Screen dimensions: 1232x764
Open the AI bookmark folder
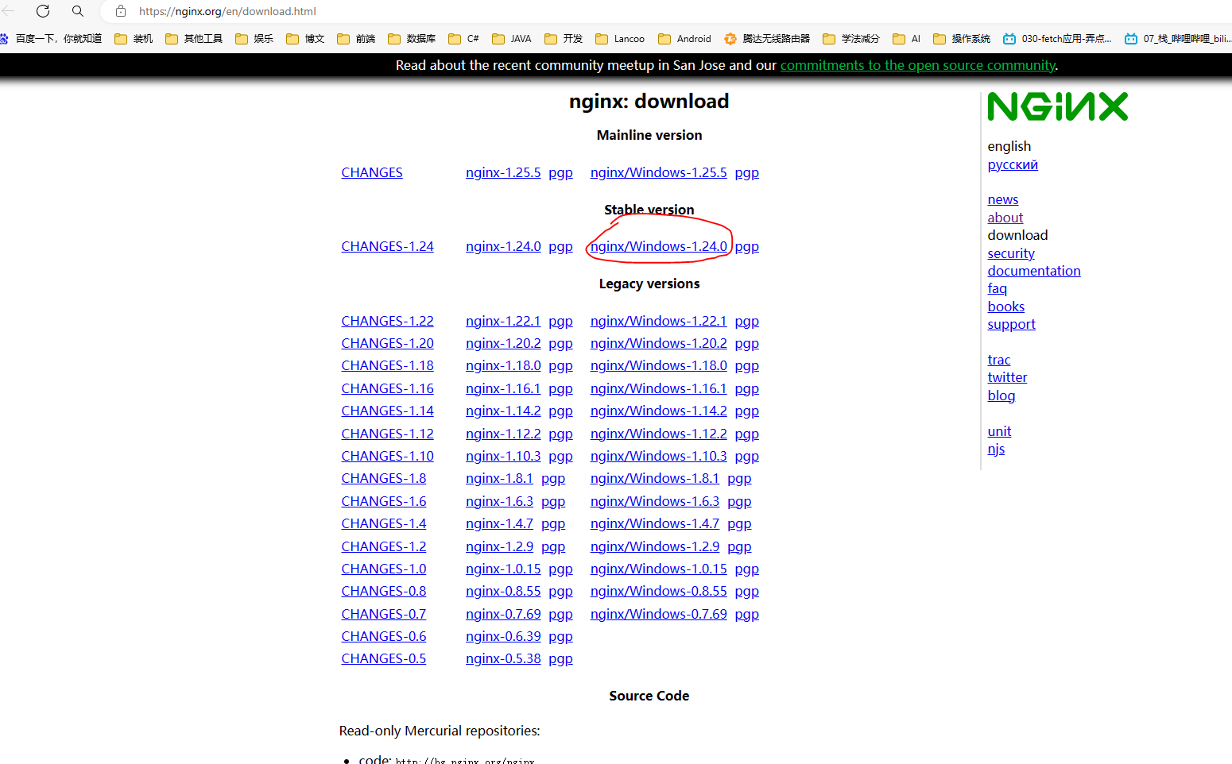tap(906, 38)
